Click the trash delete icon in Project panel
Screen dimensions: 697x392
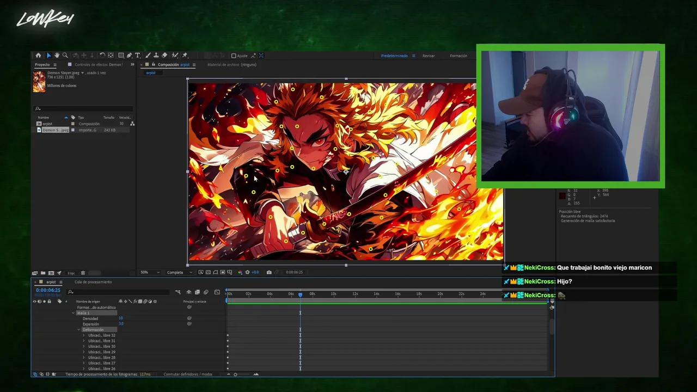[x=83, y=273]
